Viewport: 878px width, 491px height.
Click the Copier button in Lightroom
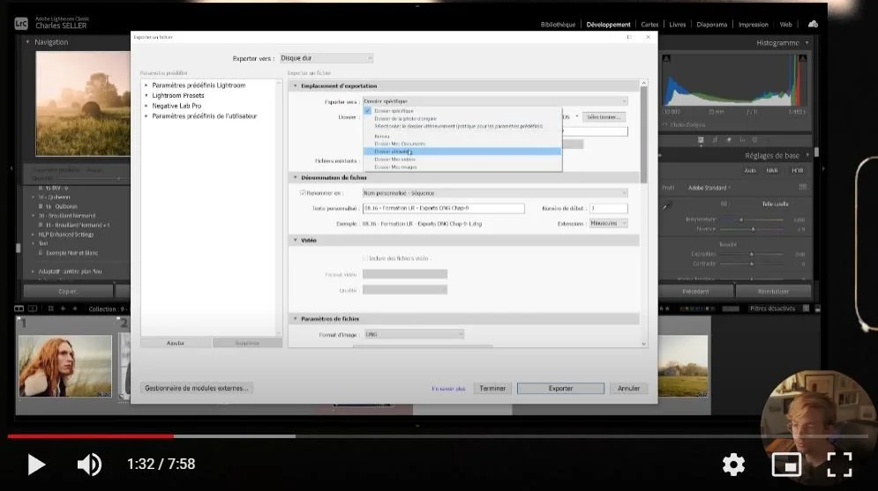(x=68, y=292)
